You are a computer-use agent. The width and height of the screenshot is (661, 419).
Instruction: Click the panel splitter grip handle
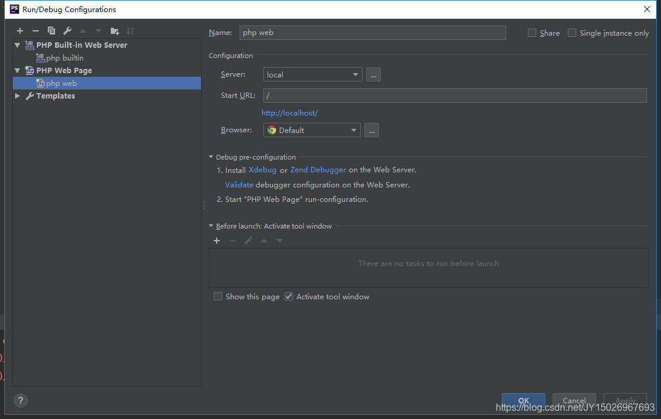[203, 204]
